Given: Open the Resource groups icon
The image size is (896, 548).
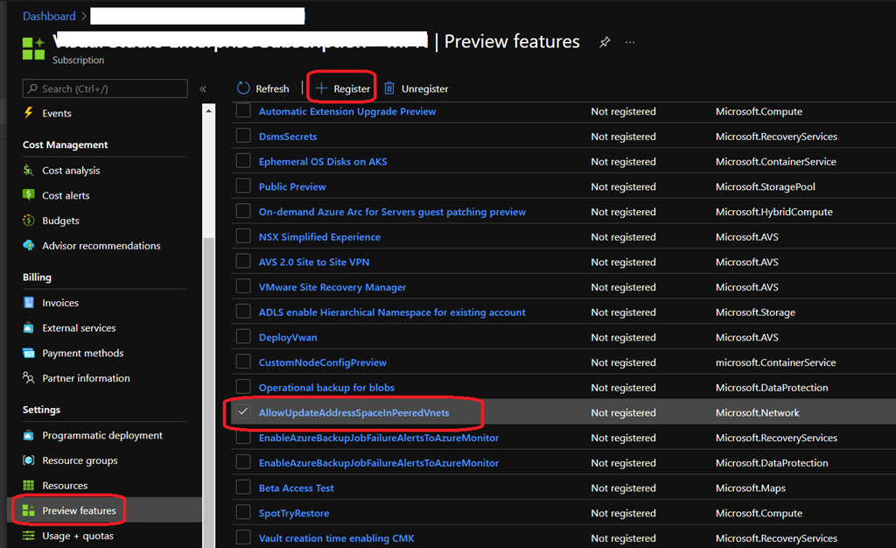Looking at the screenshot, I should [29, 460].
